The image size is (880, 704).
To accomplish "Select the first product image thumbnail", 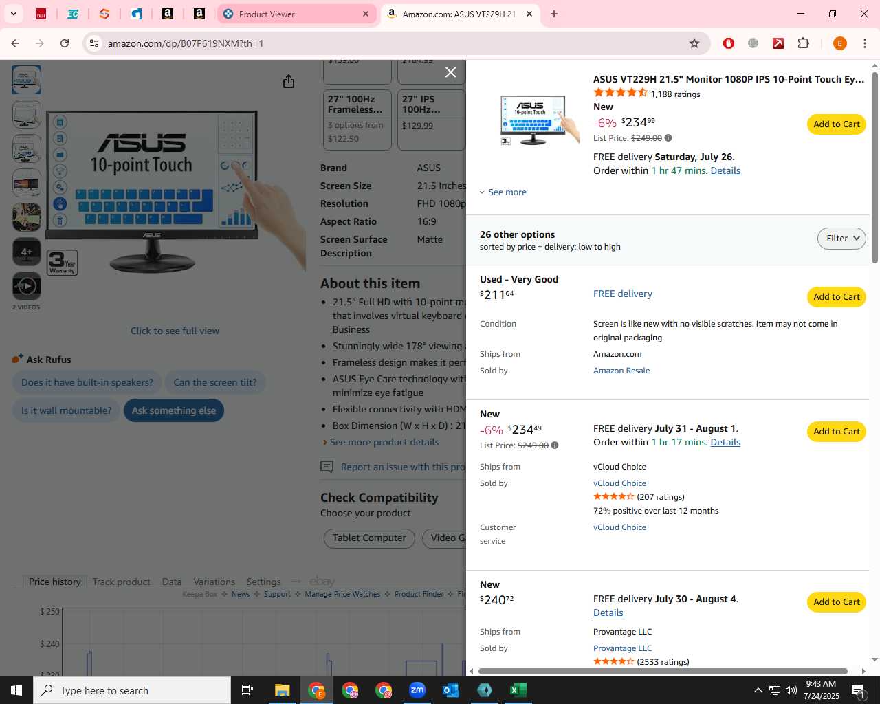I will (x=27, y=80).
